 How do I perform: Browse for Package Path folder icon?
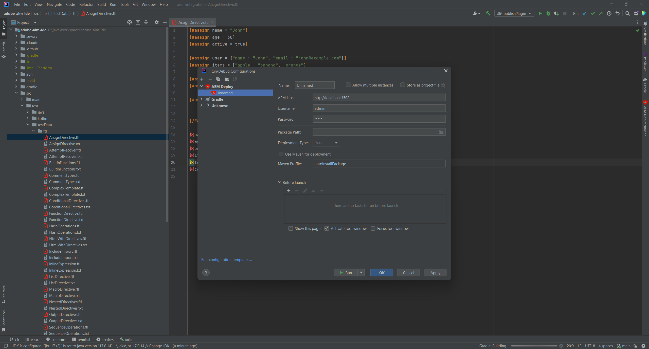coord(441,132)
